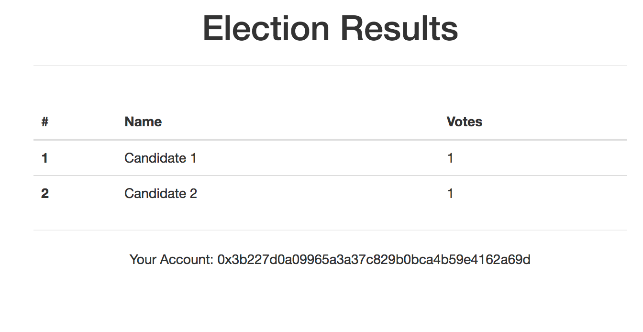Click the thick border under the table header
643x332 pixels.
click(x=330, y=140)
